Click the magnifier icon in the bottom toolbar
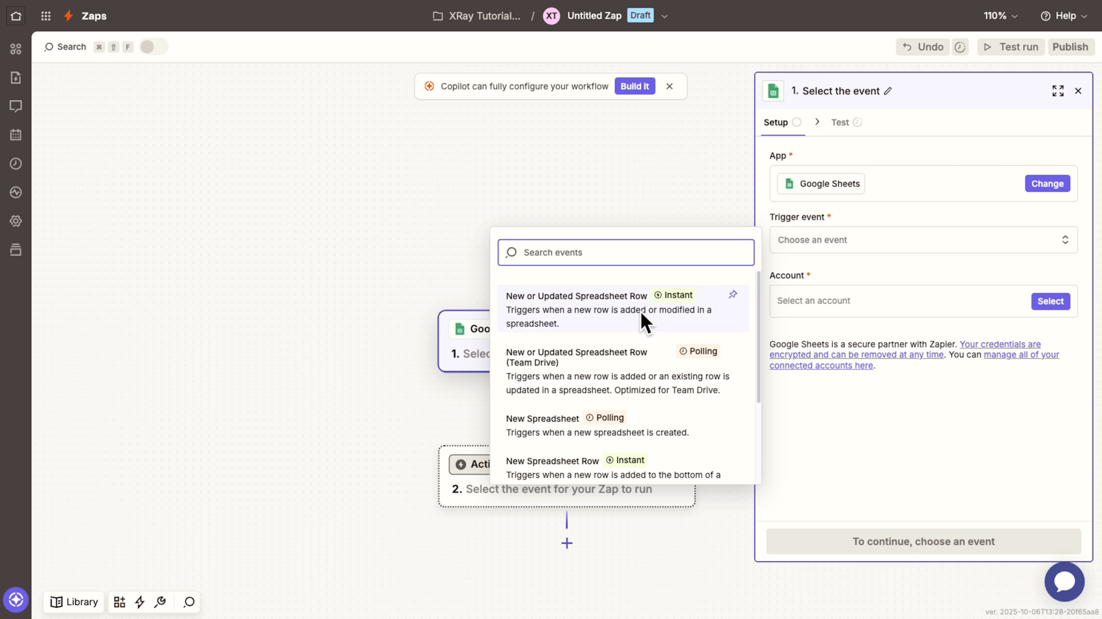This screenshot has height=619, width=1102. pos(188,602)
